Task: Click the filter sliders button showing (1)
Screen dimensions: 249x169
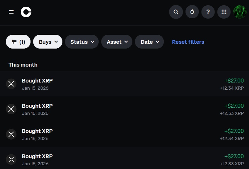Action: click(18, 42)
